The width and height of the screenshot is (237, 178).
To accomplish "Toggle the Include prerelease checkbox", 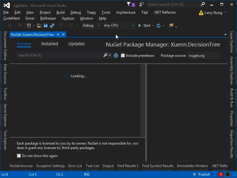I will click(123, 56).
